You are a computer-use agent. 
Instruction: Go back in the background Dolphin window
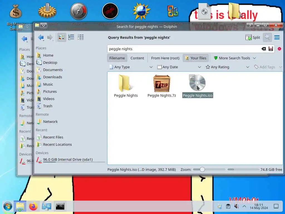coord(24,39)
